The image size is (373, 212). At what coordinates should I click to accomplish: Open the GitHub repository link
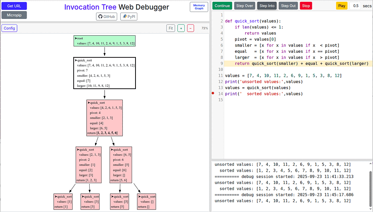coord(106,16)
